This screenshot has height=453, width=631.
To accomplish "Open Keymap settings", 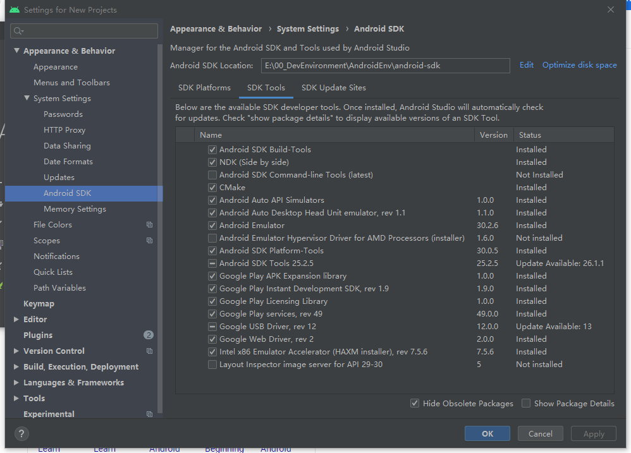I will point(39,303).
